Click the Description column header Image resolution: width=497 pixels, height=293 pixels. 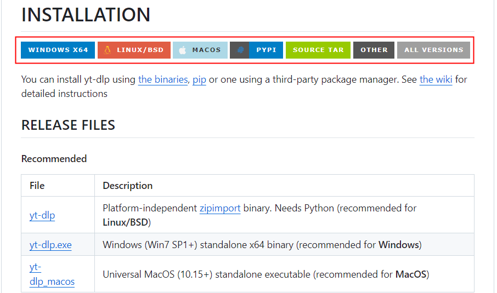pos(127,186)
